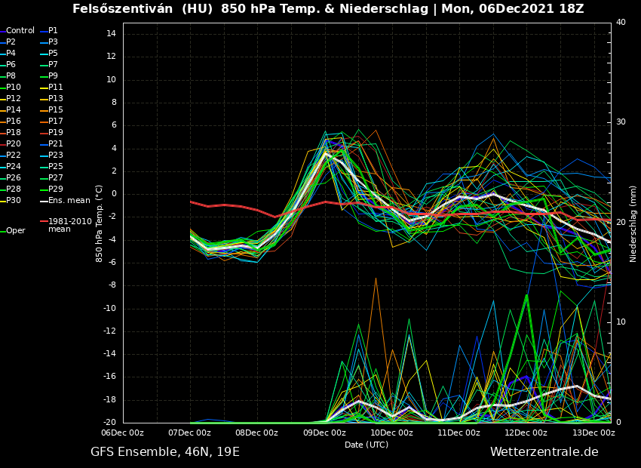Click the 1981-2010 mean legend label
The width and height of the screenshot is (641, 468).
coord(69,226)
